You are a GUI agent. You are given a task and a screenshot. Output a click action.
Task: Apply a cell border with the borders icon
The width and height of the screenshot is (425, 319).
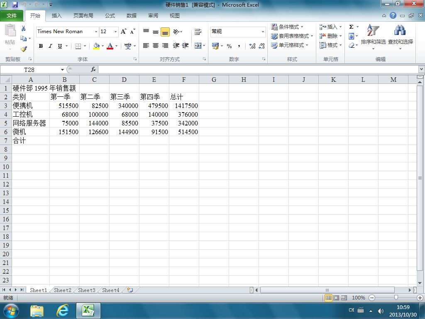coord(78,46)
